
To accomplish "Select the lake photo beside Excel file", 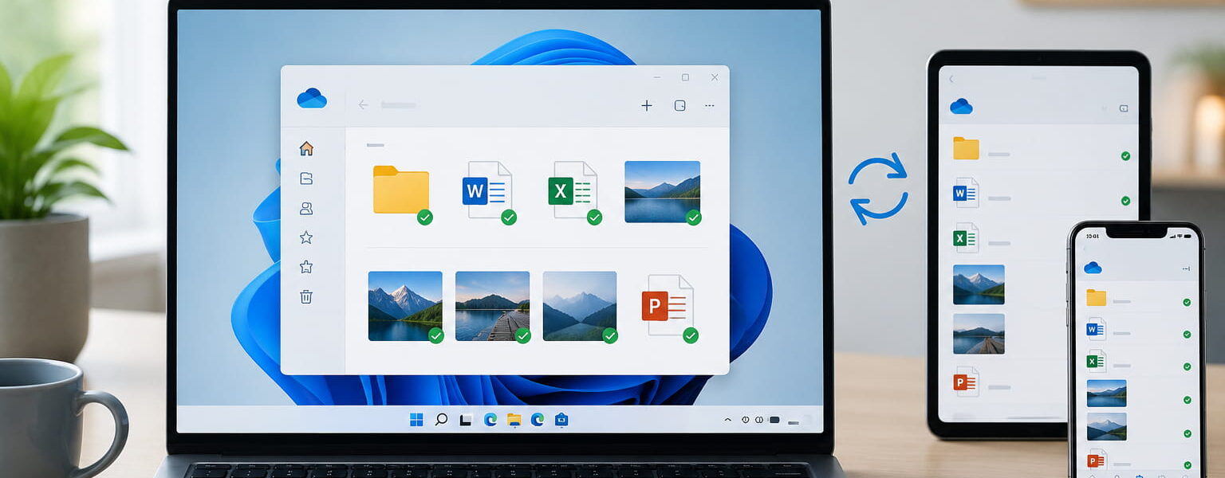I will coord(662,192).
